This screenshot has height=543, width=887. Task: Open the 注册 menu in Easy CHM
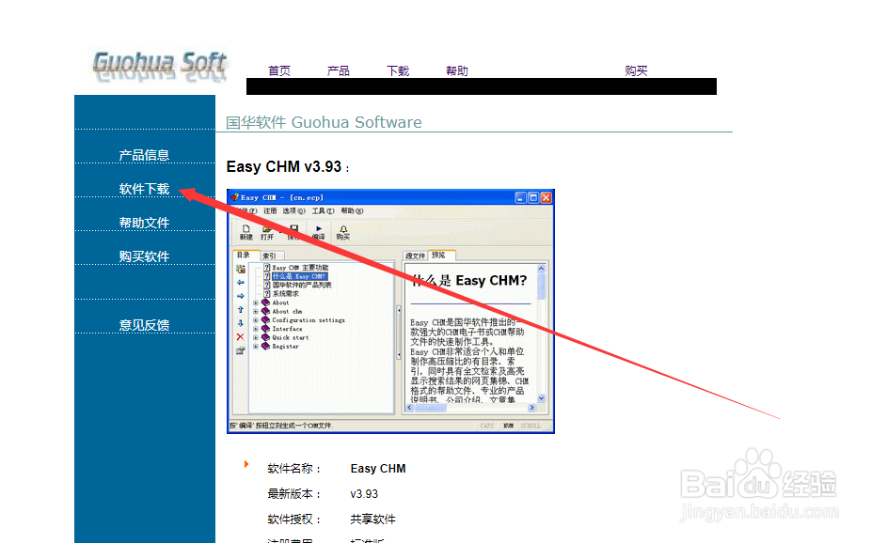pyautogui.click(x=270, y=210)
